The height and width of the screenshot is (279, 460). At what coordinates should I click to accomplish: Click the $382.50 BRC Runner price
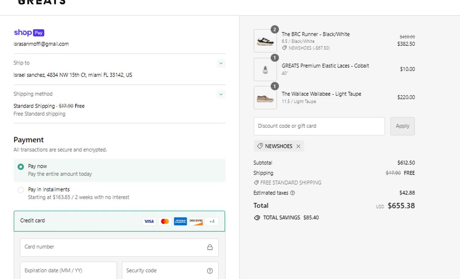click(406, 44)
